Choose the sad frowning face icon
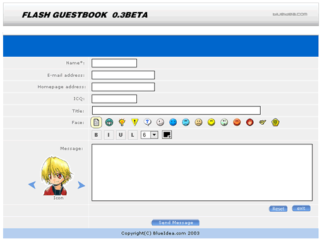Screen dimensions: 322x242 198,122
